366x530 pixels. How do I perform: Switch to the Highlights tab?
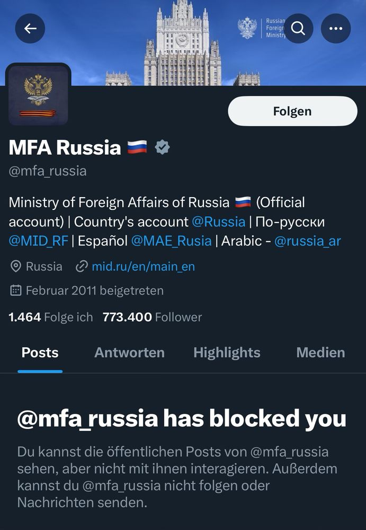pos(227,352)
